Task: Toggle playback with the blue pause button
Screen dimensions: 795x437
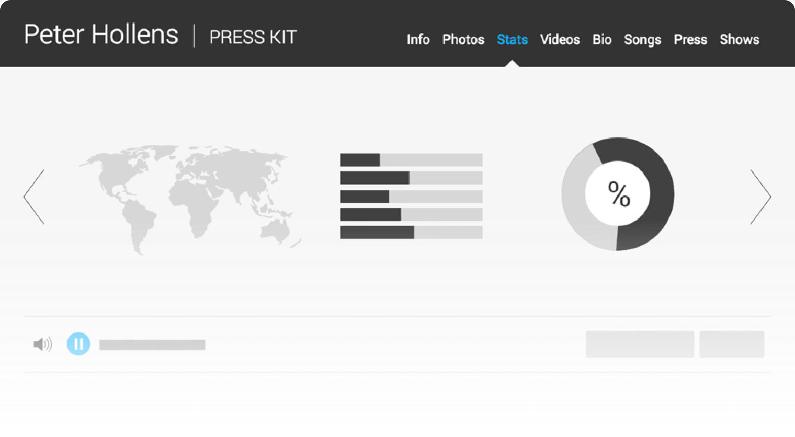Action: click(x=78, y=344)
